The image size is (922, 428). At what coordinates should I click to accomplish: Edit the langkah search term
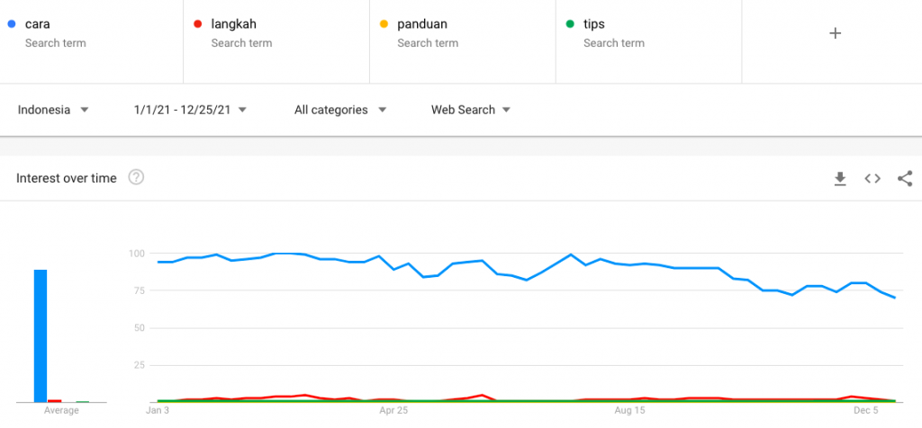(x=231, y=25)
